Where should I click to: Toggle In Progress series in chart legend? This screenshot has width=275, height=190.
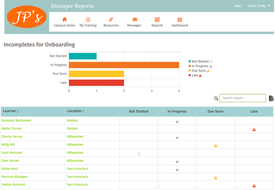coord(200,66)
